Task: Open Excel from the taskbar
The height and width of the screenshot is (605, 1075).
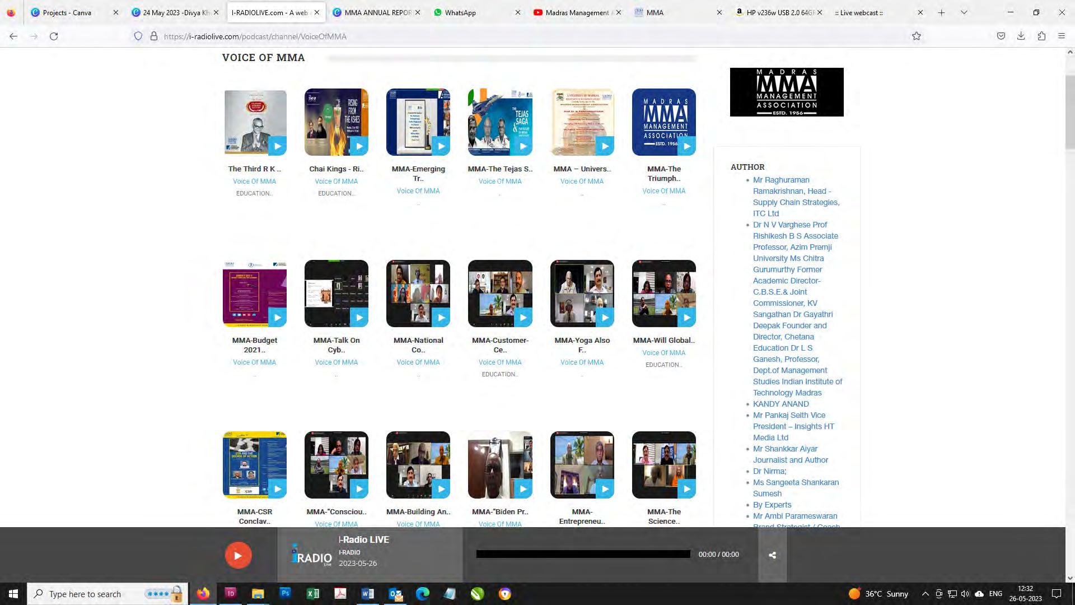Action: pyautogui.click(x=312, y=594)
